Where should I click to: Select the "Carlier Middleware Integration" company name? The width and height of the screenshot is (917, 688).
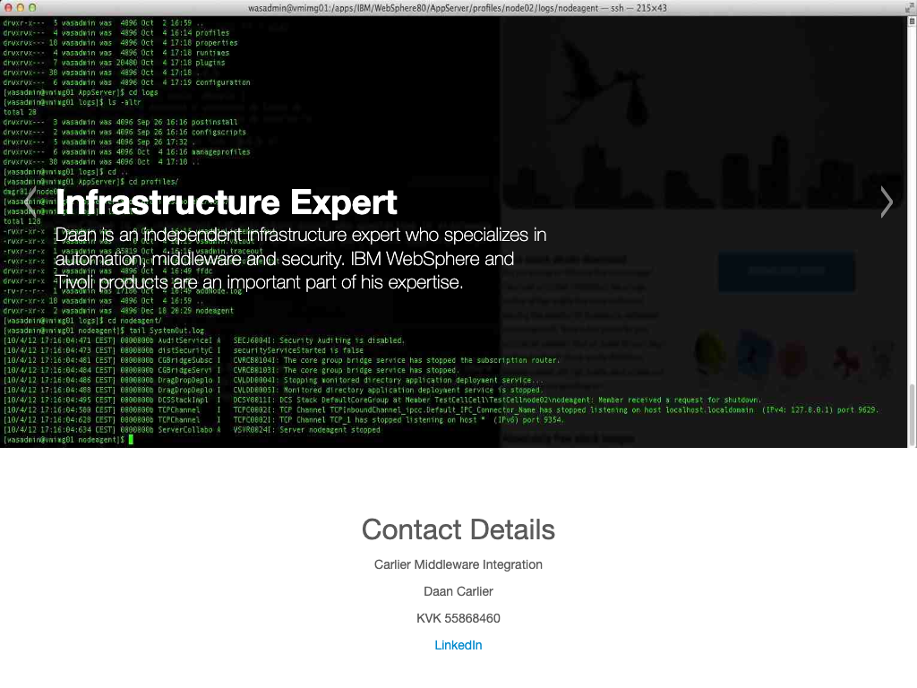(458, 564)
